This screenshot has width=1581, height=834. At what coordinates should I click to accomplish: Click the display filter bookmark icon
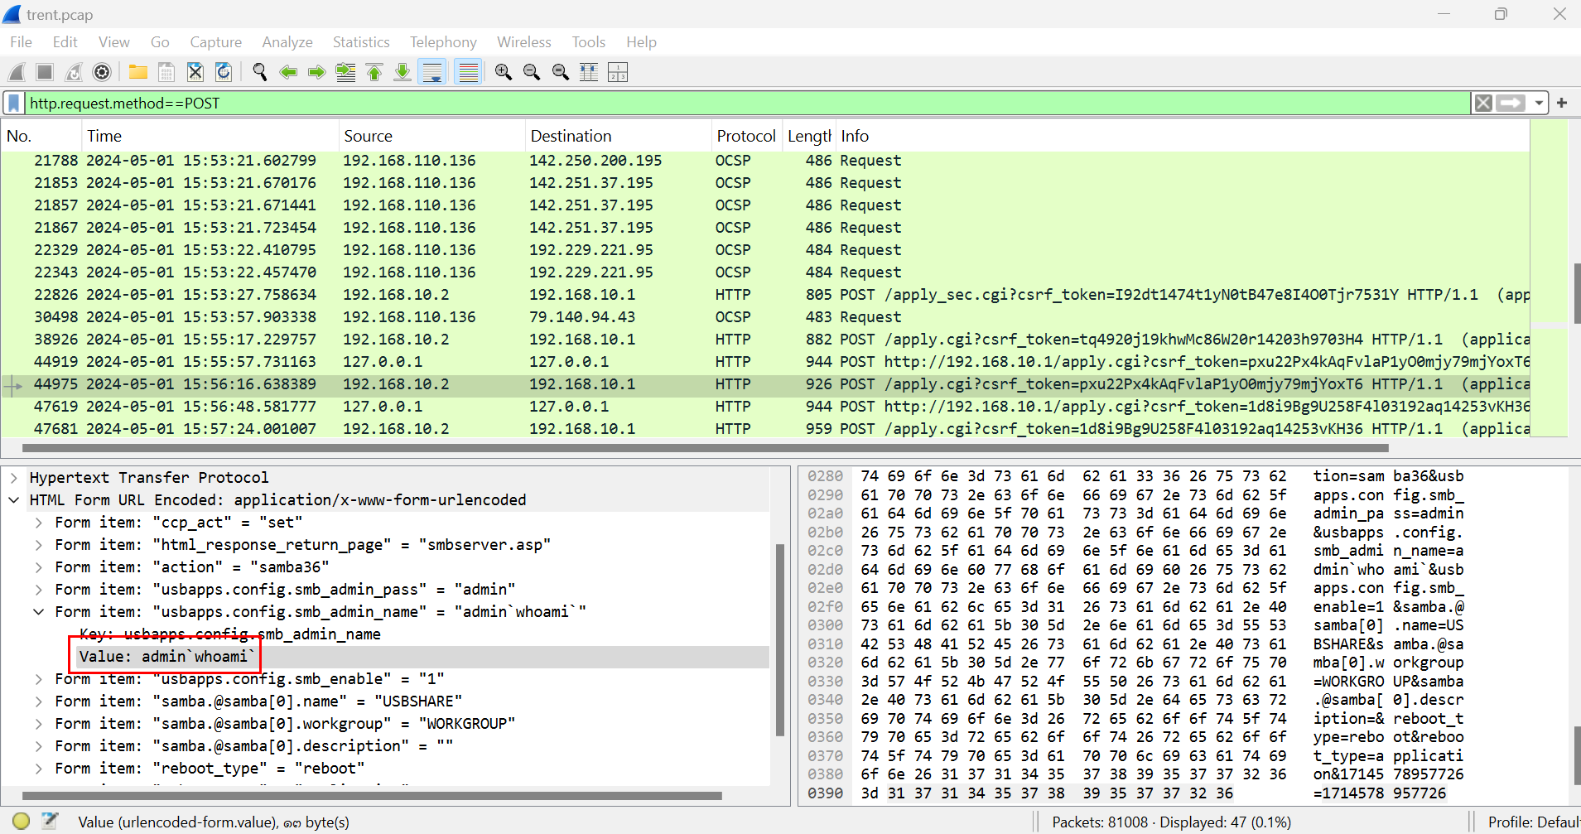click(x=14, y=104)
